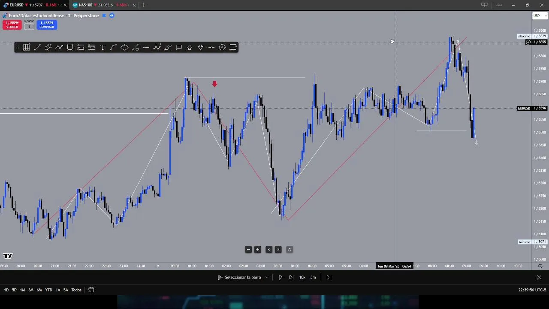Reset the chart view
Image resolution: width=549 pixels, height=309 pixels.
click(x=290, y=249)
